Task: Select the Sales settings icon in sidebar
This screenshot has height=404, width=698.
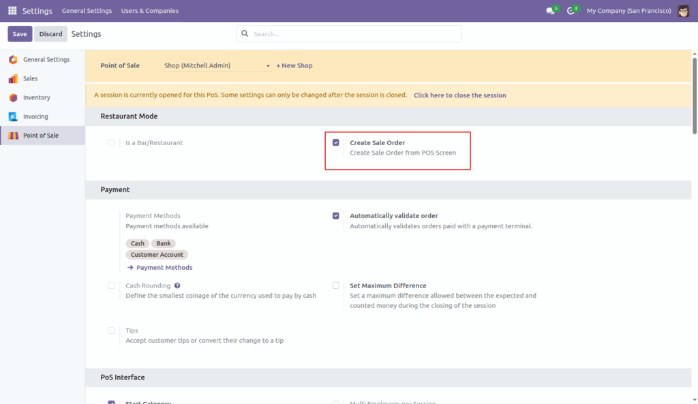Action: point(13,78)
